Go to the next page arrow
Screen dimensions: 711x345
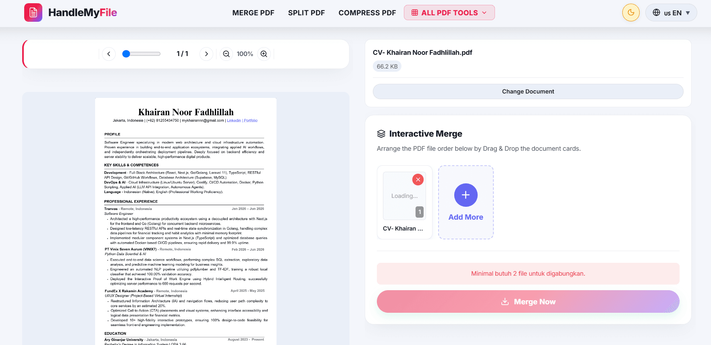pos(206,54)
